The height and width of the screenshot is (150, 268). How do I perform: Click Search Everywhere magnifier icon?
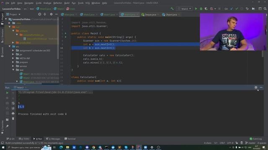265,9
